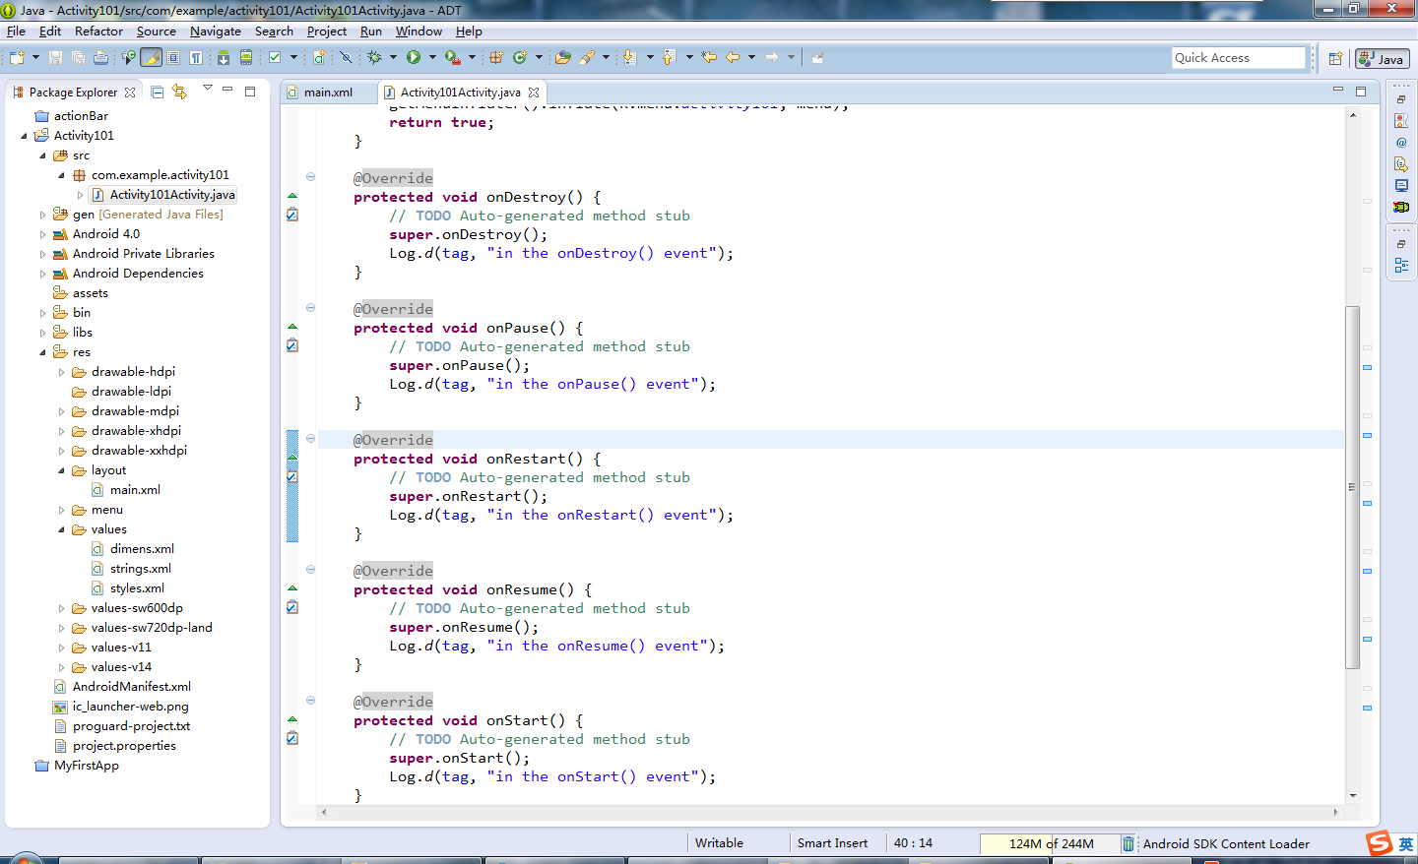Viewport: 1418px width, 864px height.
Task: Toggle Link with Editor in Package Explorer
Action: click(179, 92)
